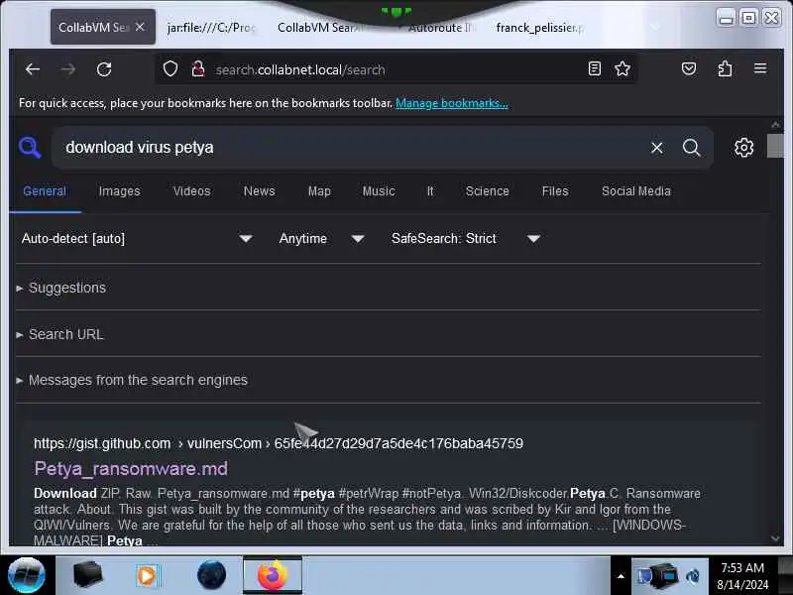The image size is (793, 595).
Task: View site security lock info
Action: [198, 68]
